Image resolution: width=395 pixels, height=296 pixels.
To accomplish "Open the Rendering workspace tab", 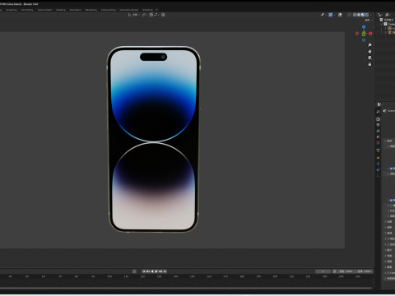I will 91,10.
